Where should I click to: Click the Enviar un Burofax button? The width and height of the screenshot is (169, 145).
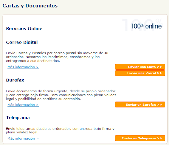(x=140, y=104)
